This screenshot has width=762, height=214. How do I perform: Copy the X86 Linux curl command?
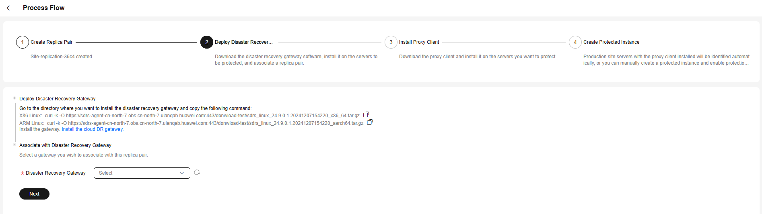[x=366, y=114]
